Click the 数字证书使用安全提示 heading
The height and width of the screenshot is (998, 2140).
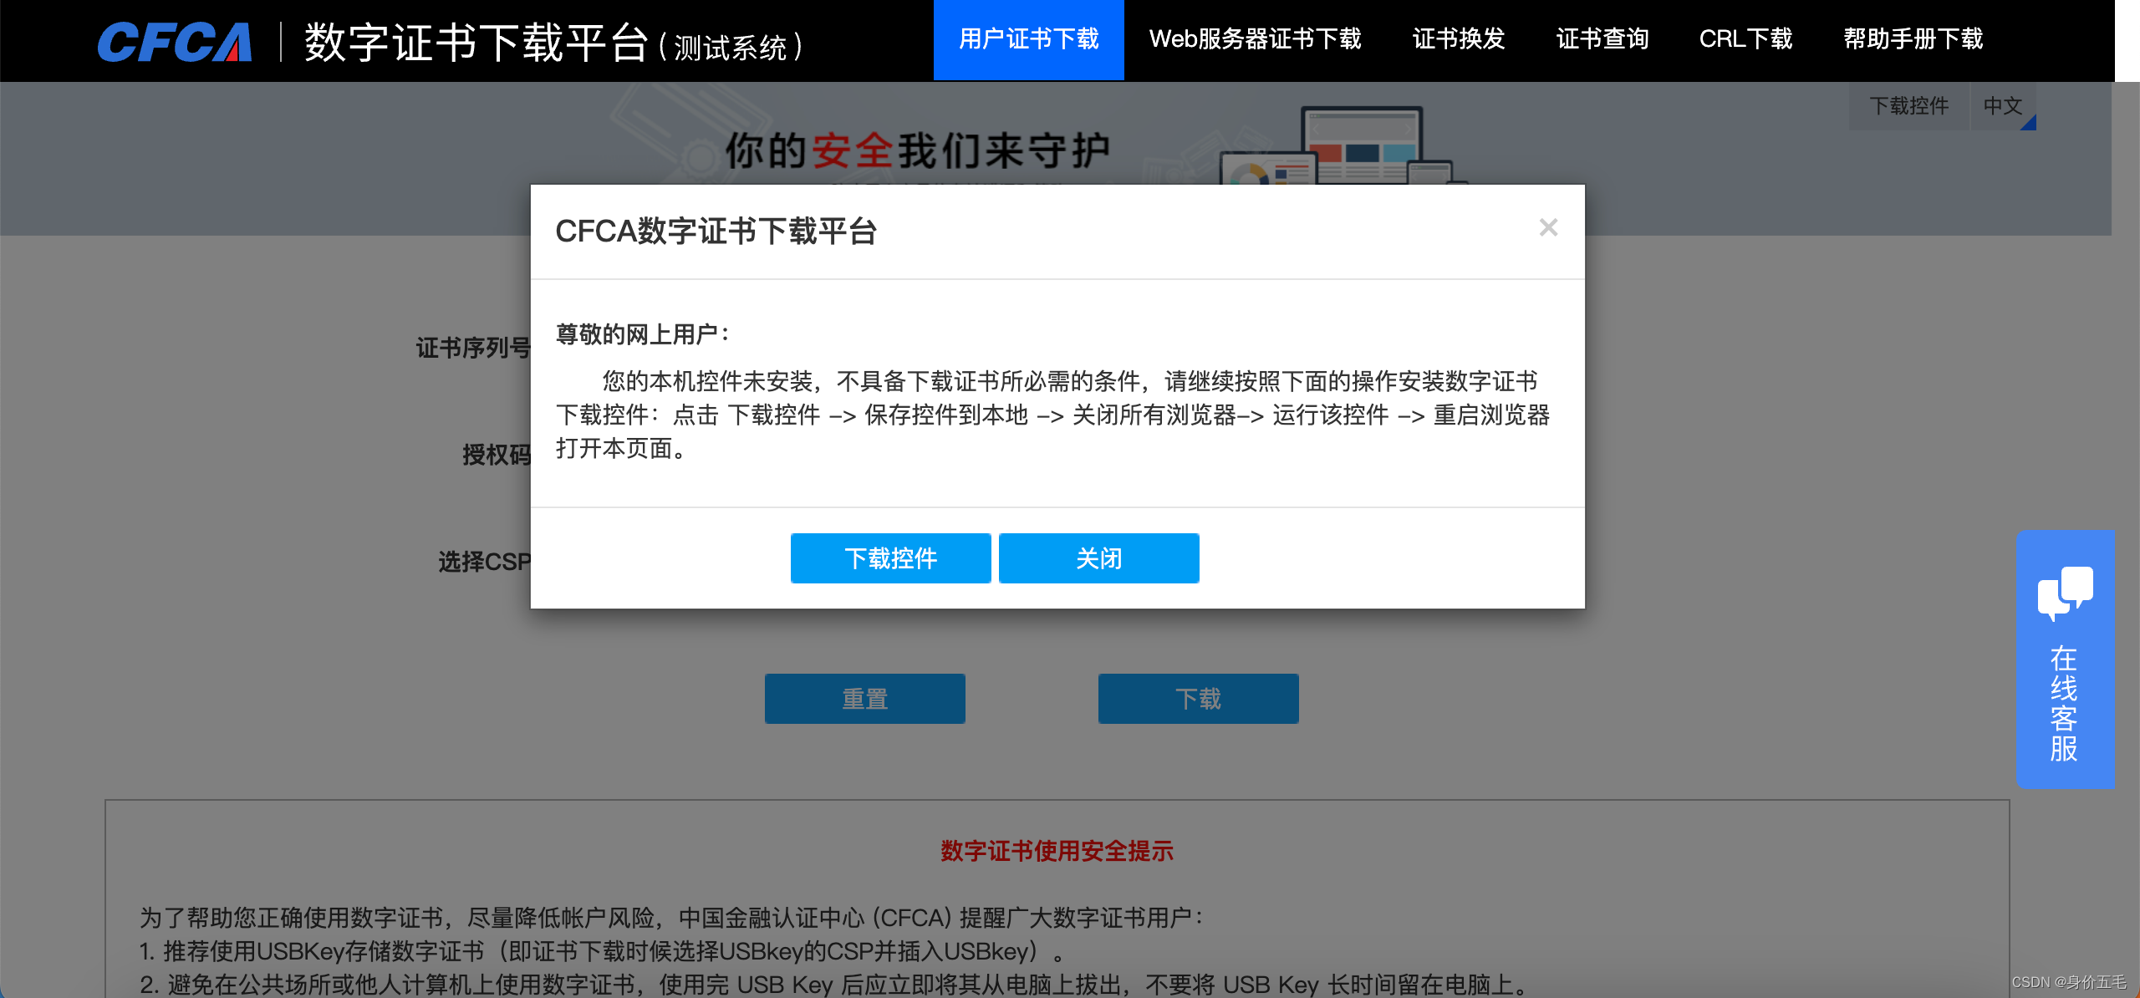(x=1057, y=851)
